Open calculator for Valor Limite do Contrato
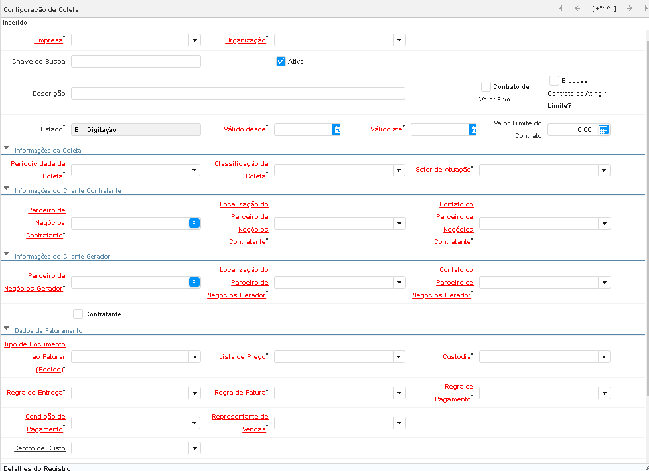649x471 pixels. pyautogui.click(x=603, y=130)
